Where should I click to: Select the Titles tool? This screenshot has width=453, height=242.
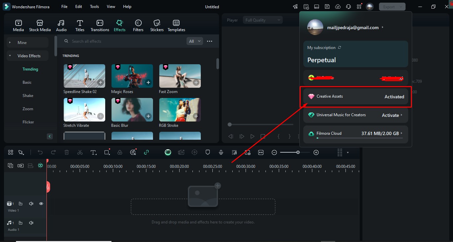(80, 25)
